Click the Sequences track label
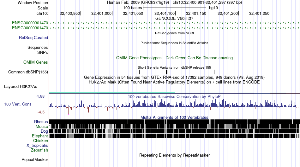 pos(38,47)
